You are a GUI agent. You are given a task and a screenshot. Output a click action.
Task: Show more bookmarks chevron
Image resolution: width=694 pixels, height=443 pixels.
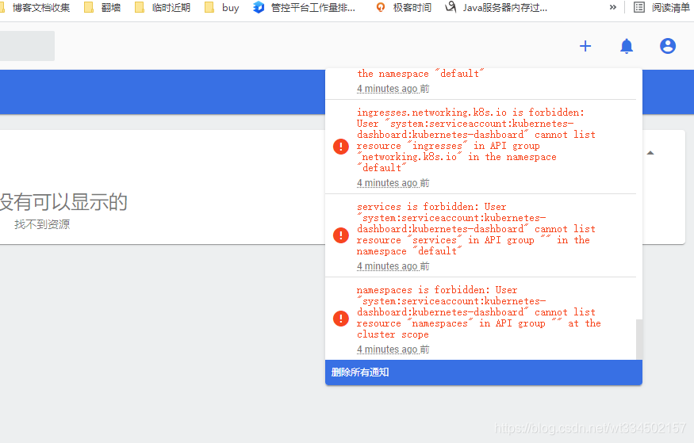coord(612,7)
